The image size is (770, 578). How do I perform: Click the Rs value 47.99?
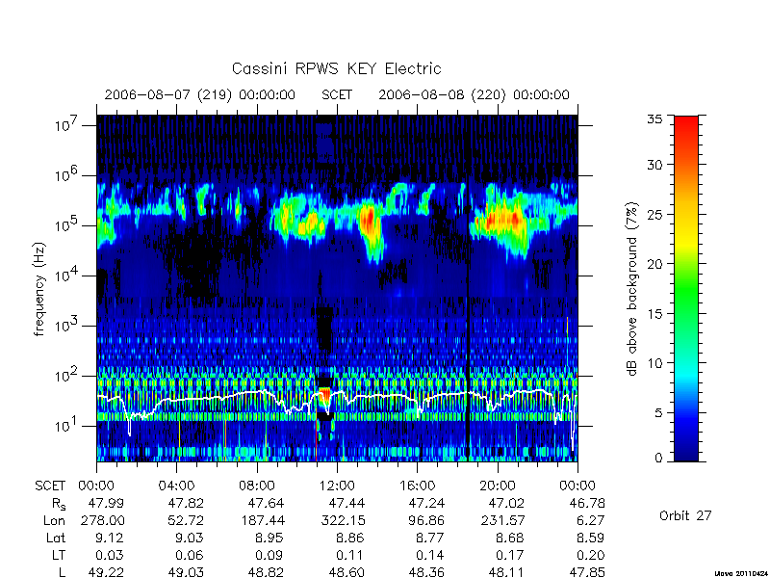[x=106, y=503]
